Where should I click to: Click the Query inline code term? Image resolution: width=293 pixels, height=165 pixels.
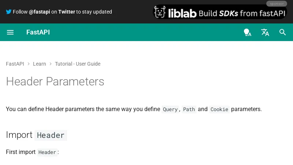pyautogui.click(x=170, y=109)
